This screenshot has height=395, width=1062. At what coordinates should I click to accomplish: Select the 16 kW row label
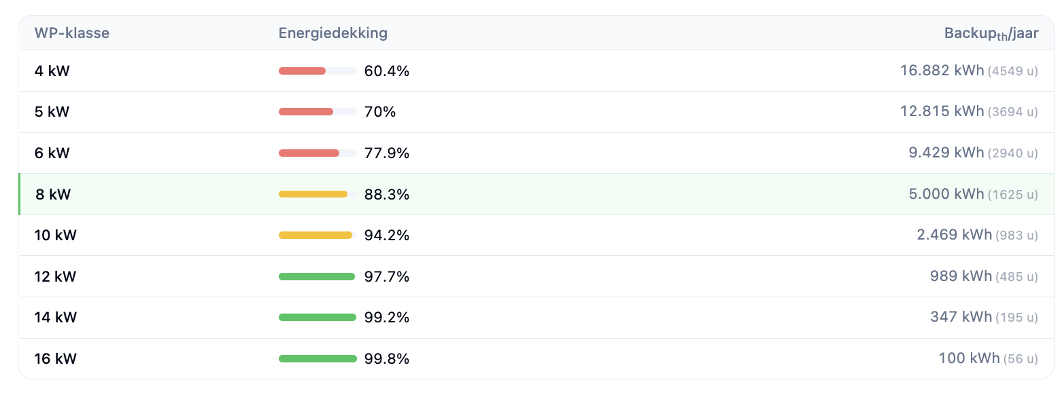click(x=56, y=359)
